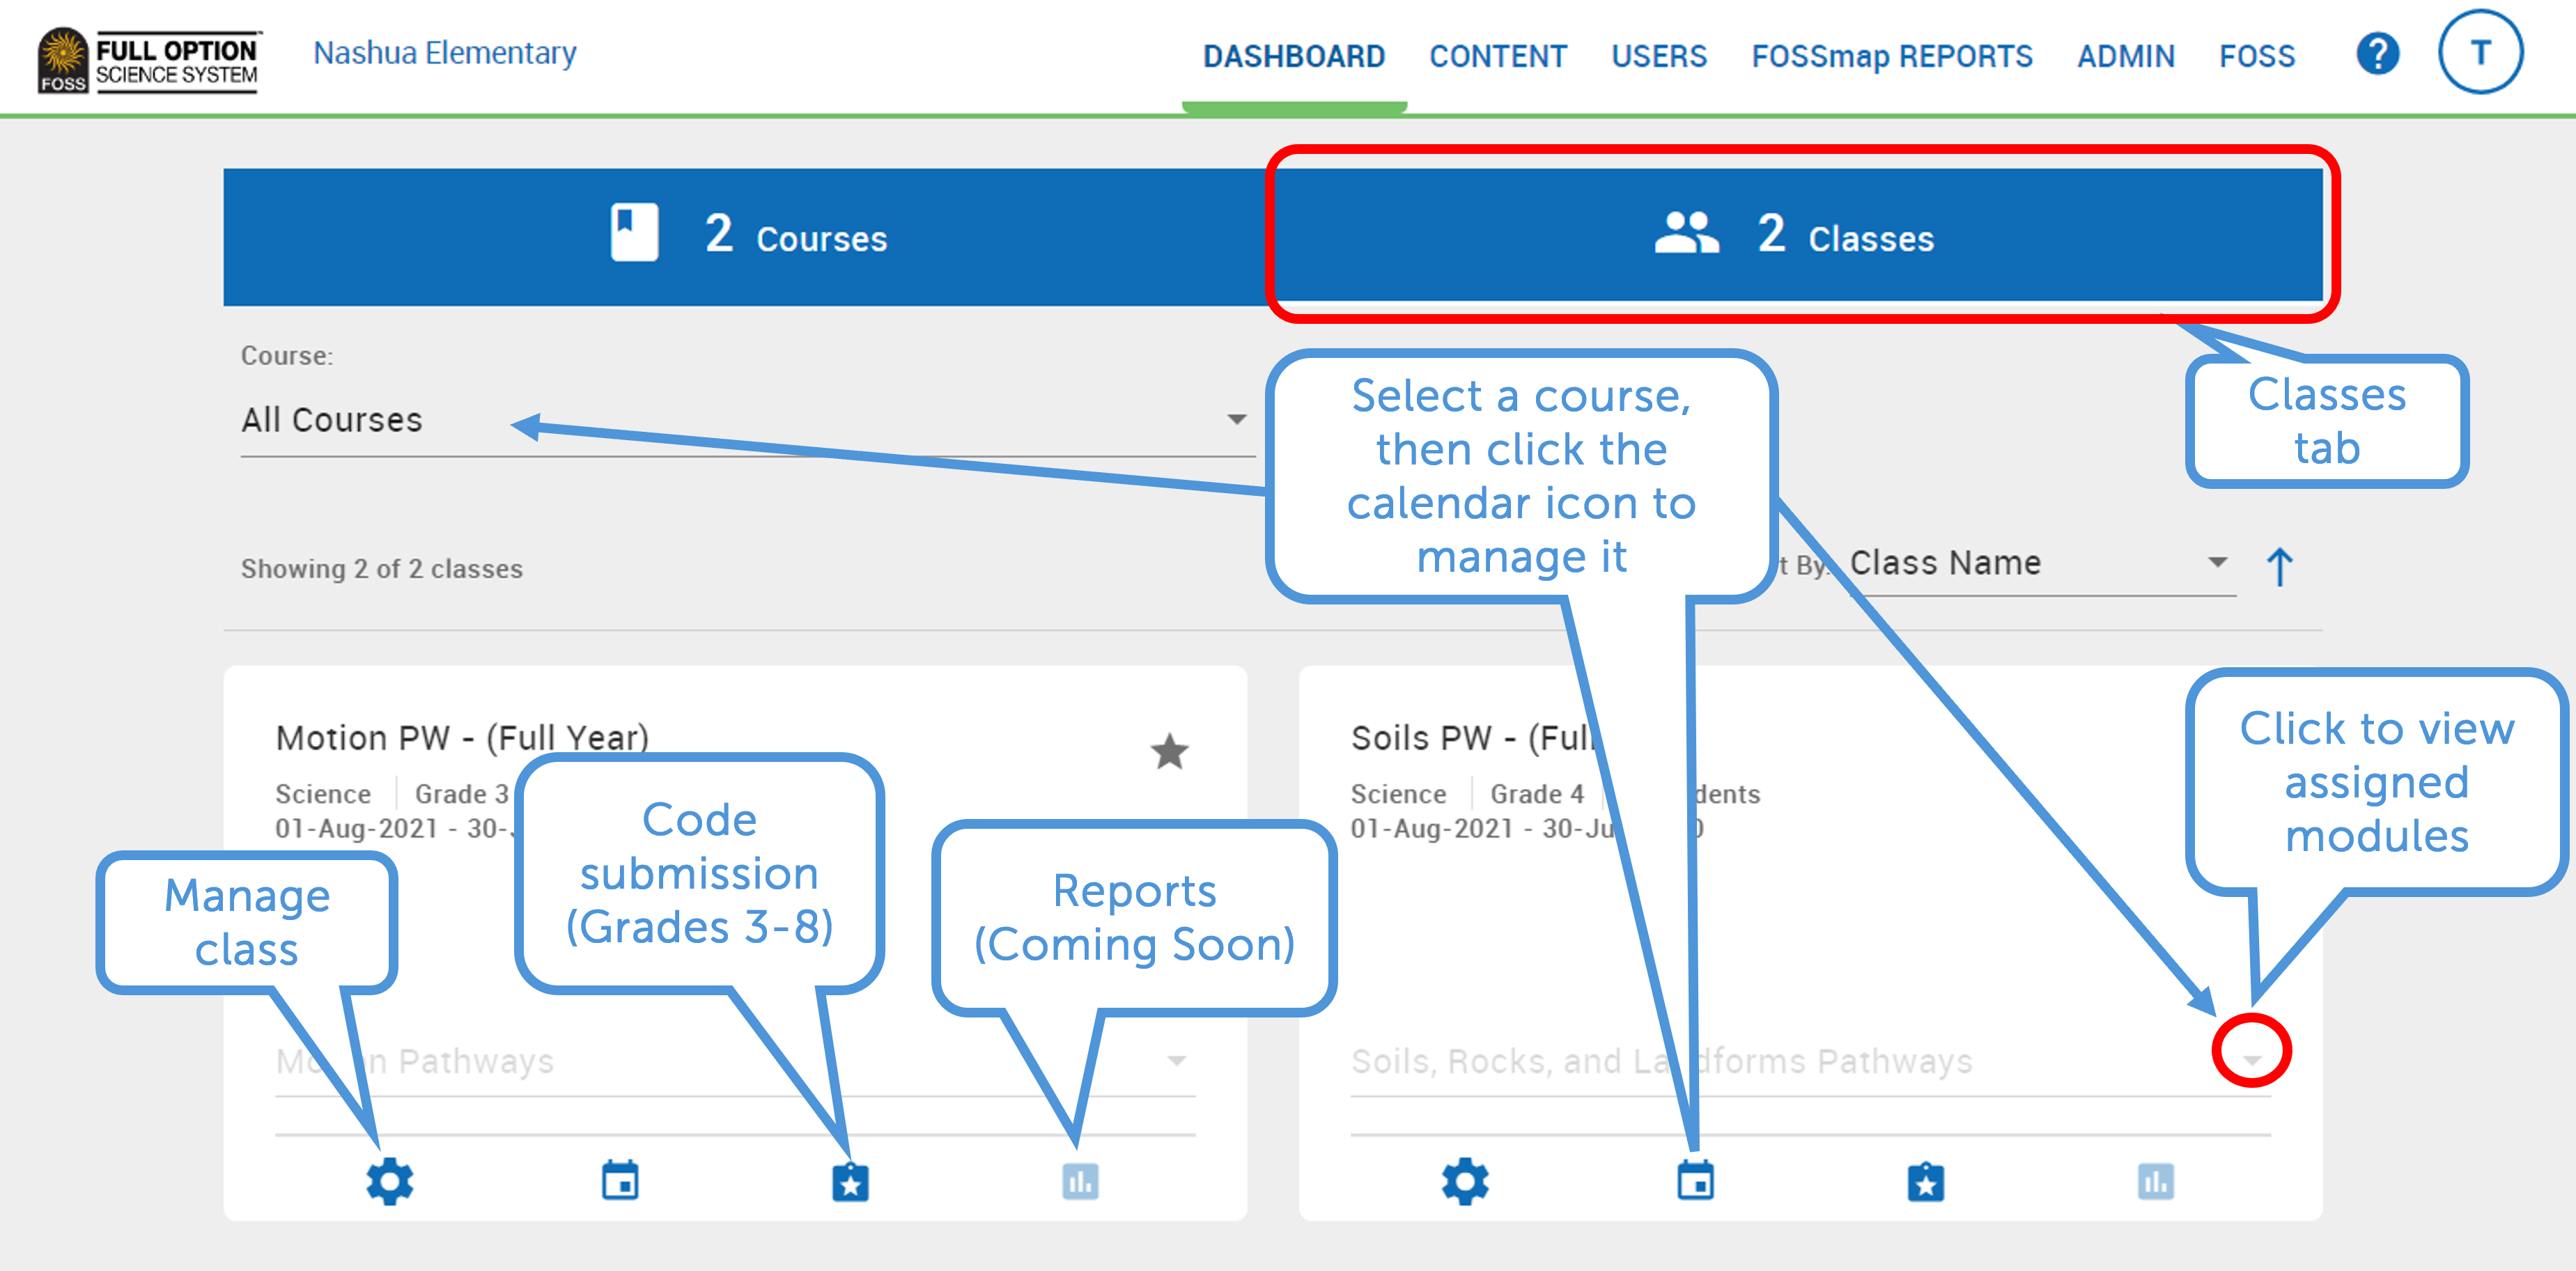Open manage class gear for Soils PW
Viewport: 2576px width, 1271px height.
click(x=1465, y=1181)
